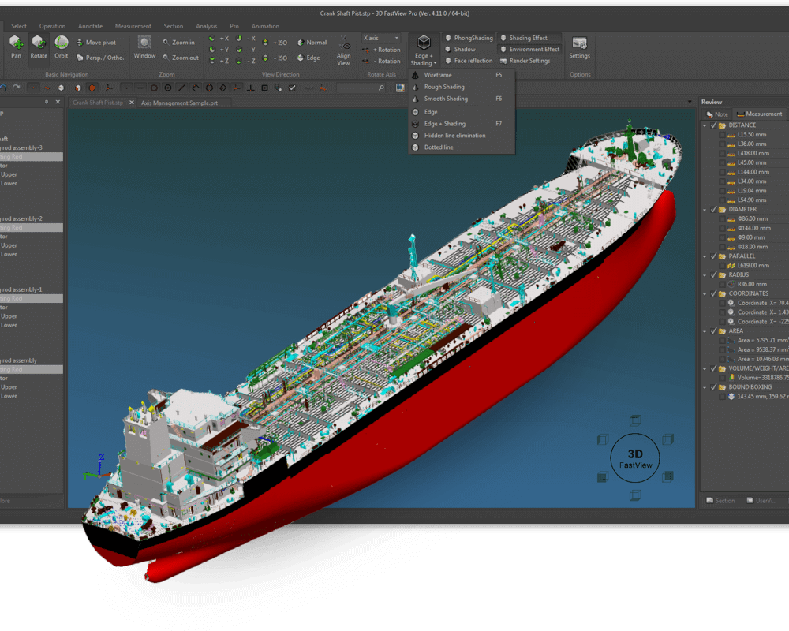This screenshot has width=789, height=631.
Task: Click the 3D FastView cube center
Action: point(635,458)
